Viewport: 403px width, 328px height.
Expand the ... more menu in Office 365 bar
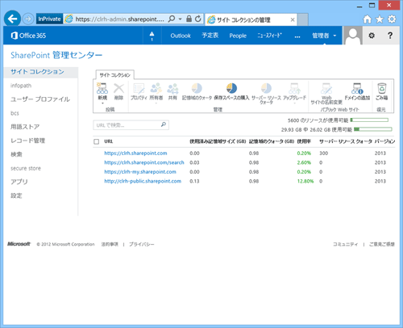coord(297,36)
